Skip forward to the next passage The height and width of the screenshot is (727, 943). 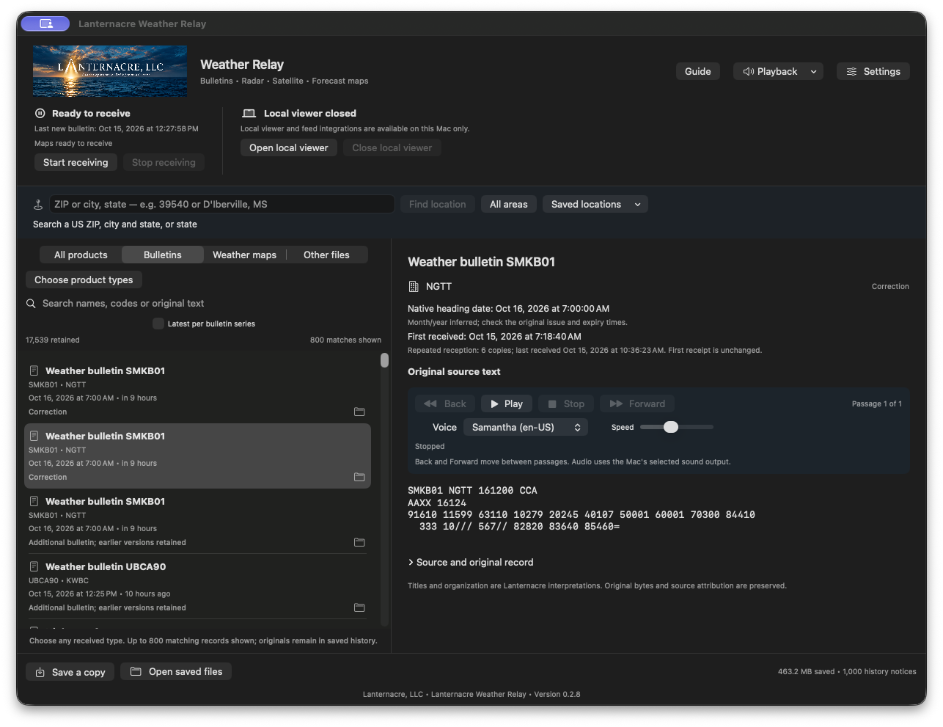637,403
